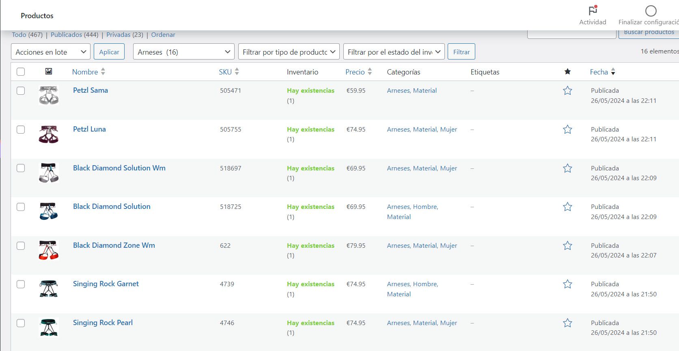The width and height of the screenshot is (679, 351).
Task: Click the Finalizar configuración circle icon
Action: [651, 11]
